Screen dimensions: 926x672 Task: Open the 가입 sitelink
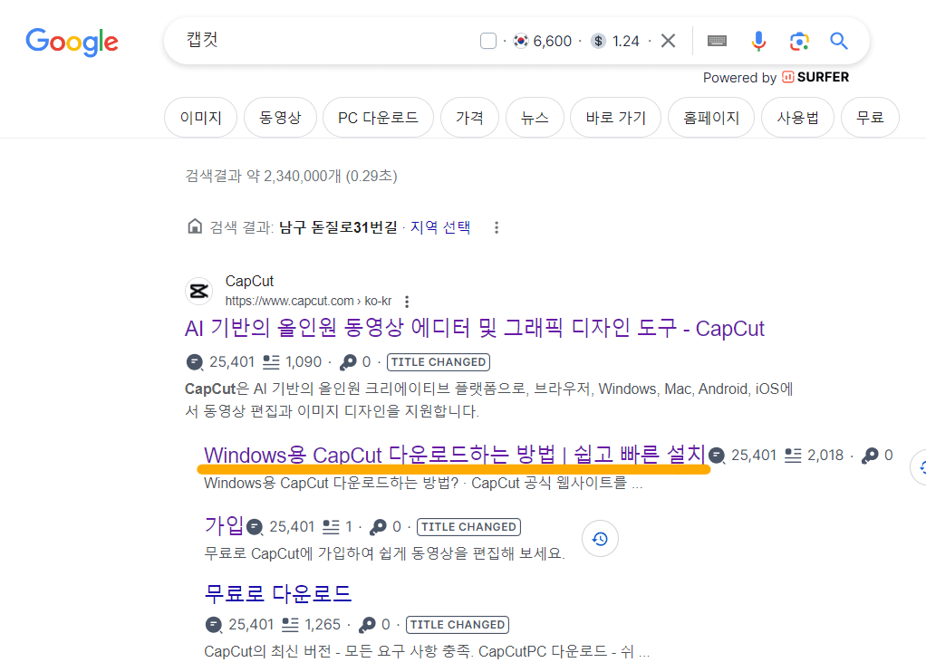(x=224, y=525)
